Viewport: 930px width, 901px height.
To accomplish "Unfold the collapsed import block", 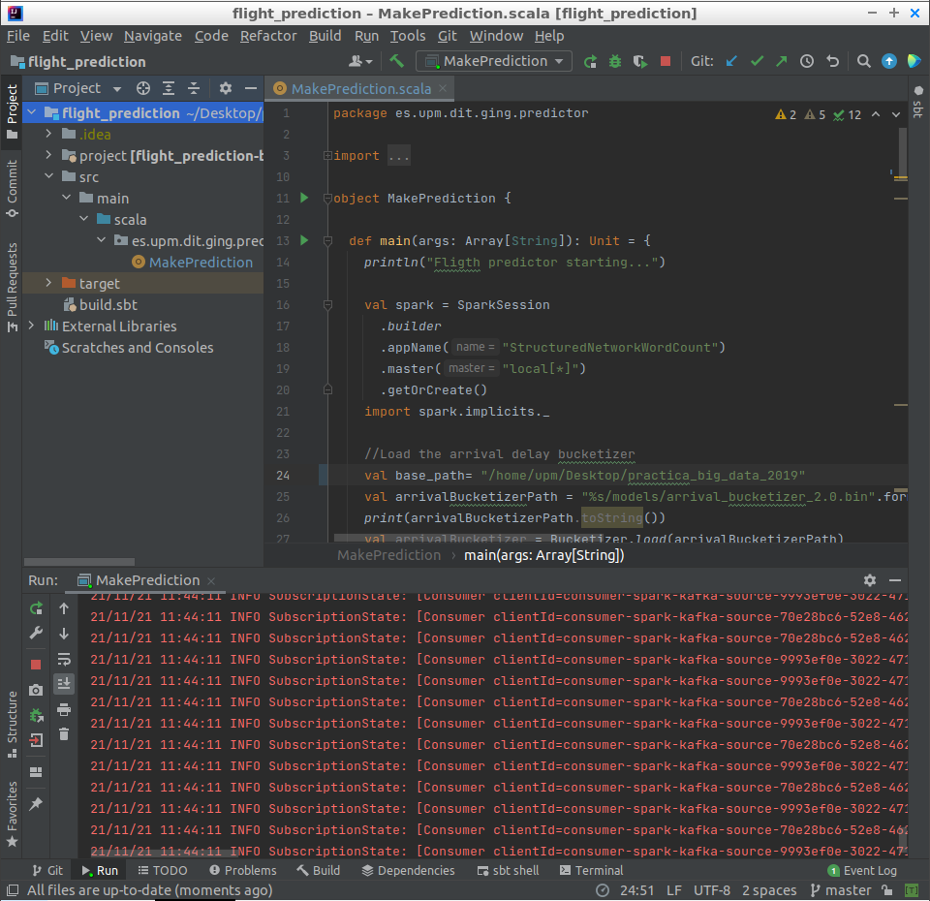I will pyautogui.click(x=327, y=155).
